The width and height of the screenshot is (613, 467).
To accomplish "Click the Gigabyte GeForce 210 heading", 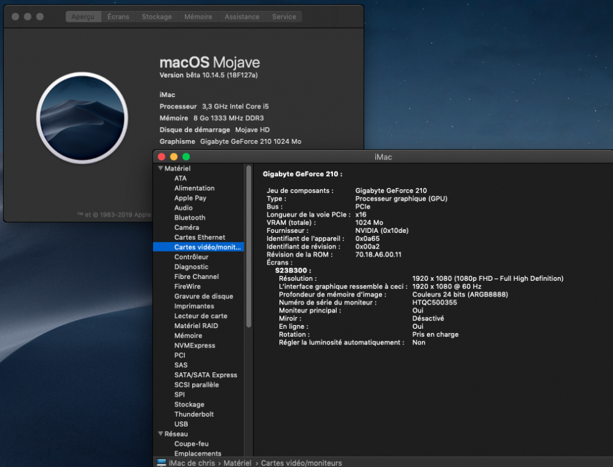I will pos(302,174).
